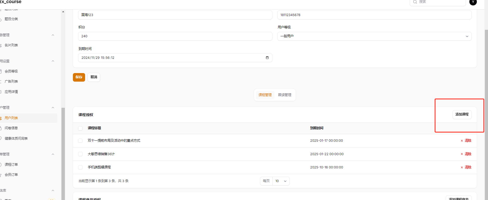
Task: Click the red X icon for 大敏思维销售36计
Action: 462,154
